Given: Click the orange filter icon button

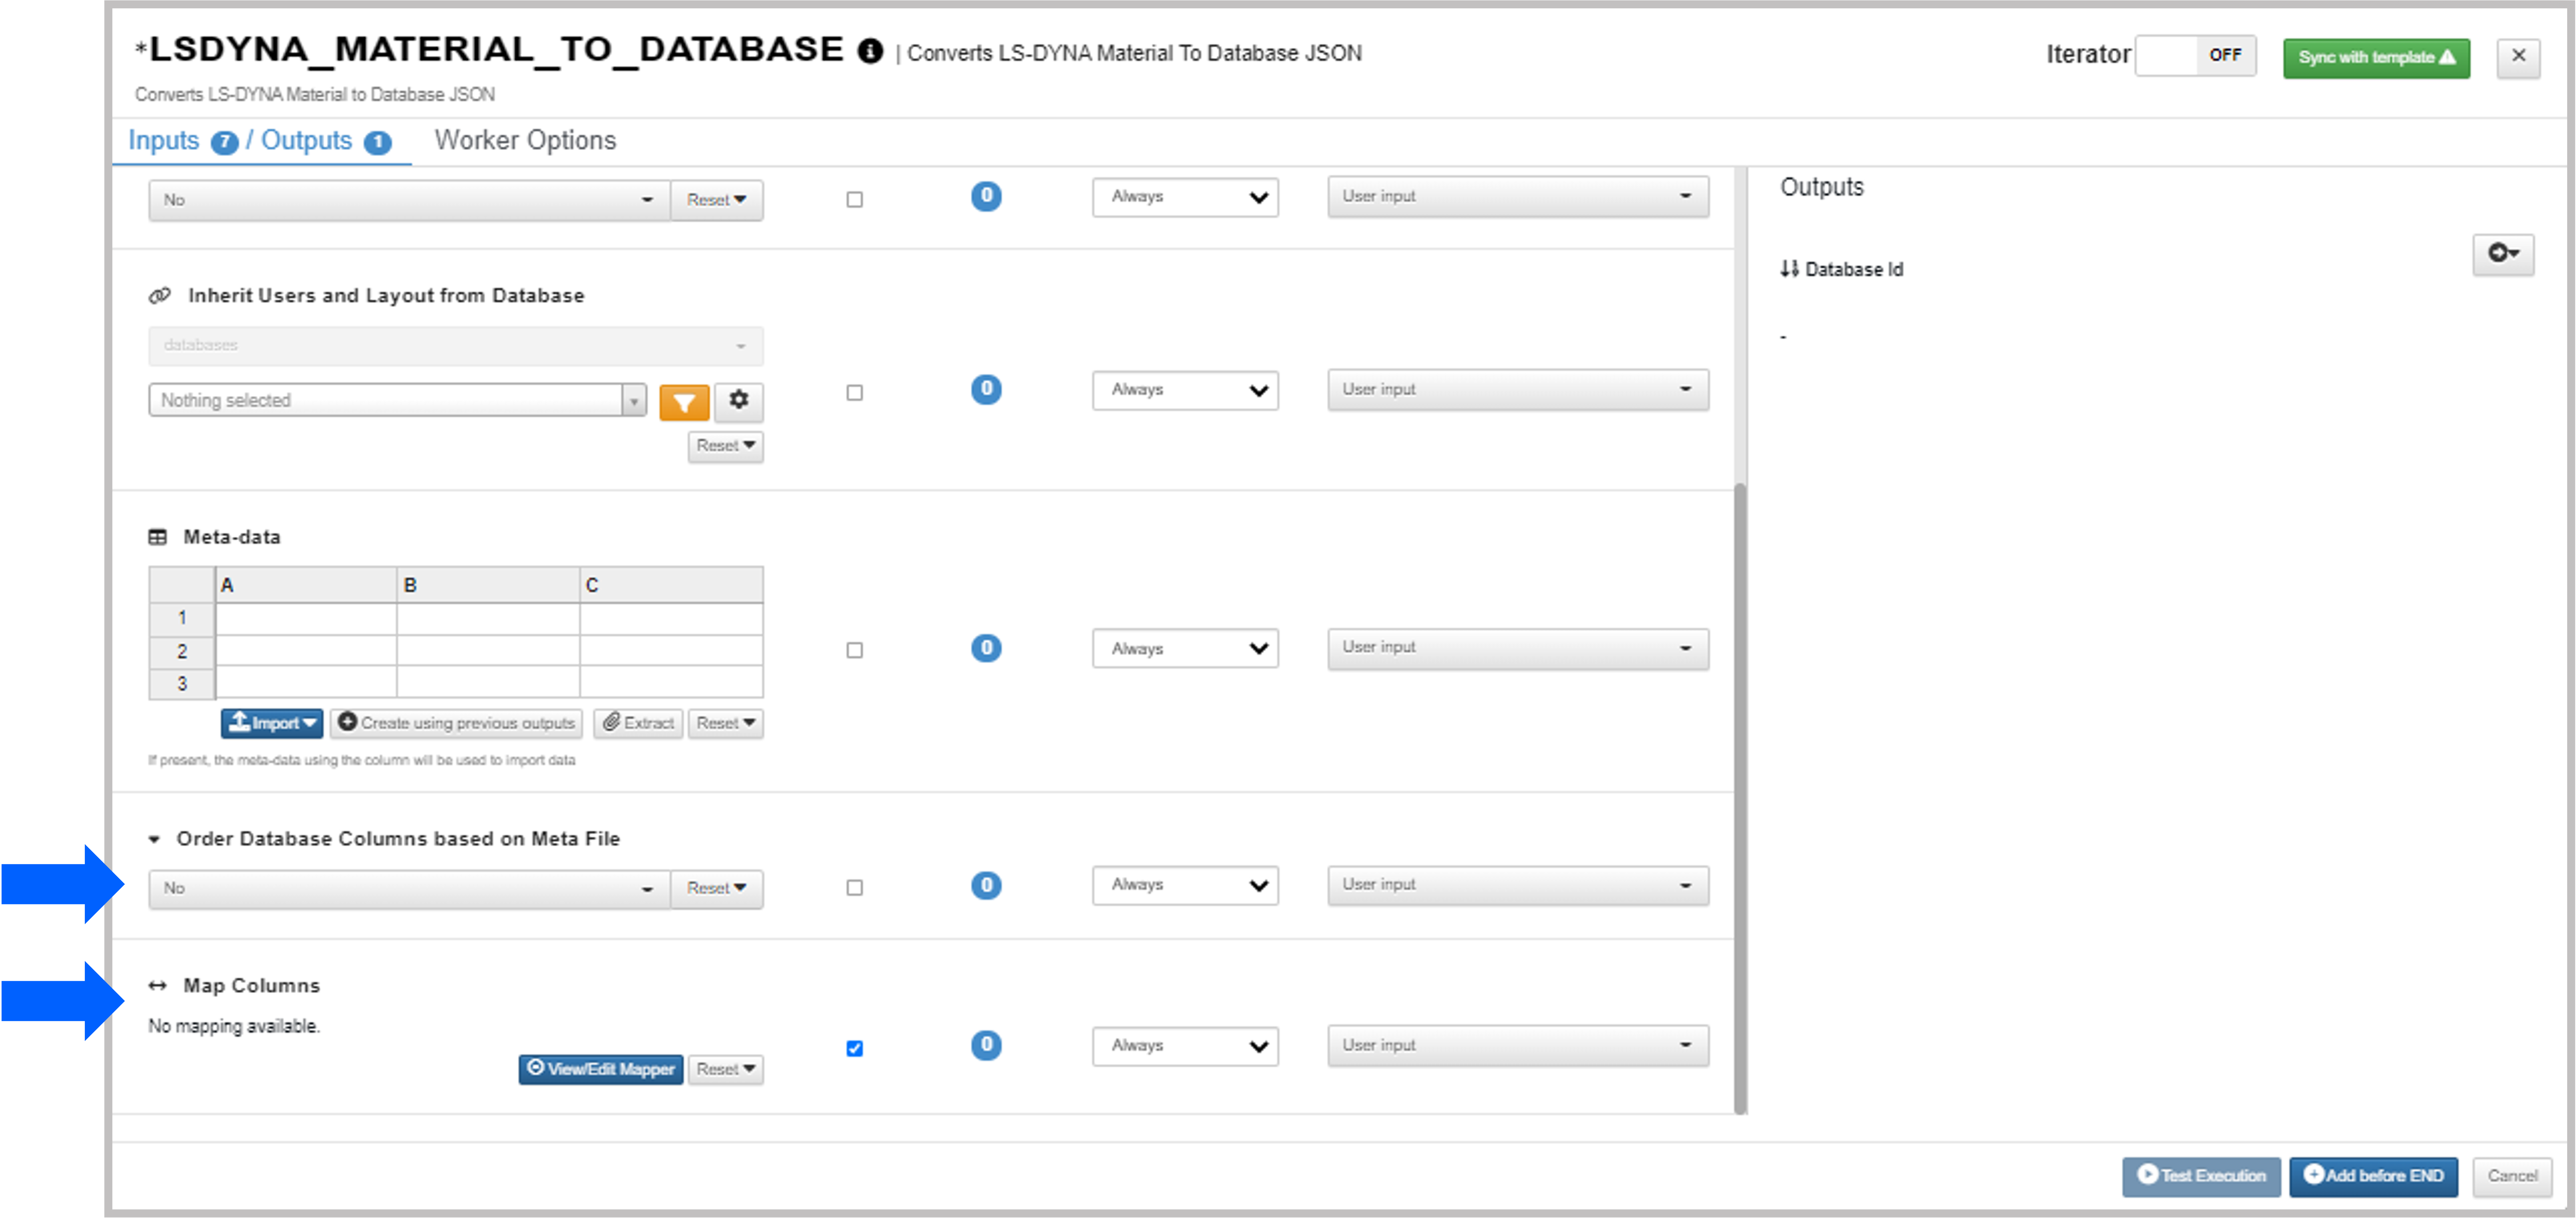Looking at the screenshot, I should tap(684, 402).
